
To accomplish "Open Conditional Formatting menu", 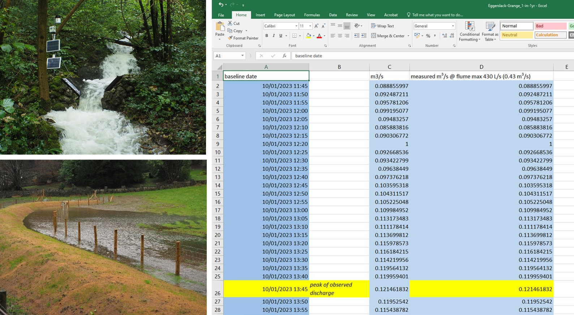I will [x=469, y=31].
